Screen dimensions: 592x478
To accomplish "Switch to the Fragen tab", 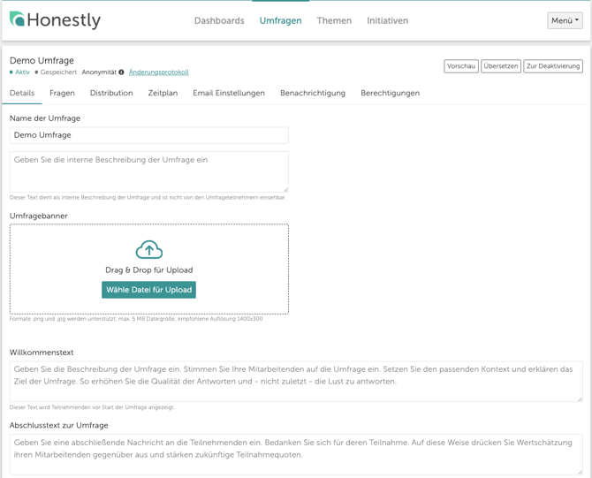I will point(62,93).
